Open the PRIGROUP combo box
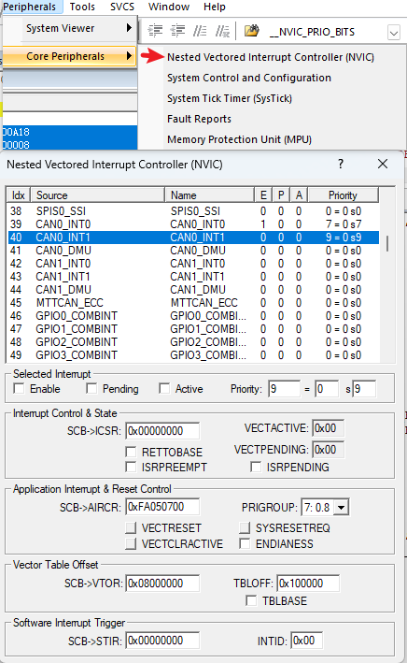 341,507
